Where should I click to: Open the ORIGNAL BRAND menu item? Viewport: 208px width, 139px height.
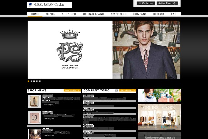[x=93, y=14]
